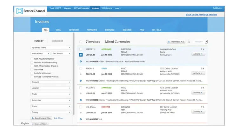Select all invoices checkbox in list header

[81, 42]
